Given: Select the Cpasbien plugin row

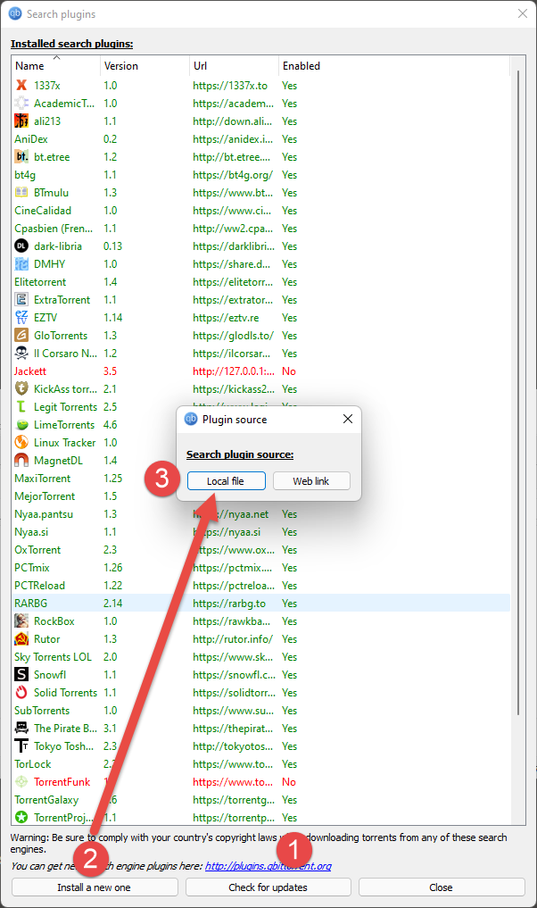Looking at the screenshot, I should (x=260, y=229).
